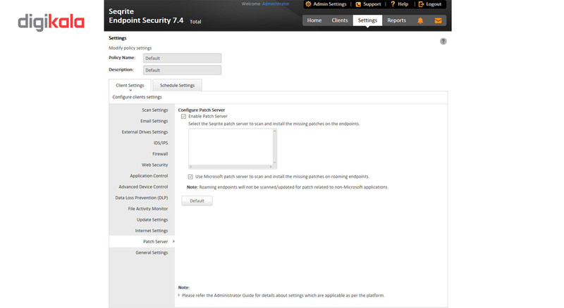The height and width of the screenshot is (308, 564).
Task: Open Web Security settings
Action: click(x=154, y=165)
